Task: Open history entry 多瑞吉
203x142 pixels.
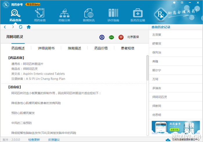Action: point(176,88)
